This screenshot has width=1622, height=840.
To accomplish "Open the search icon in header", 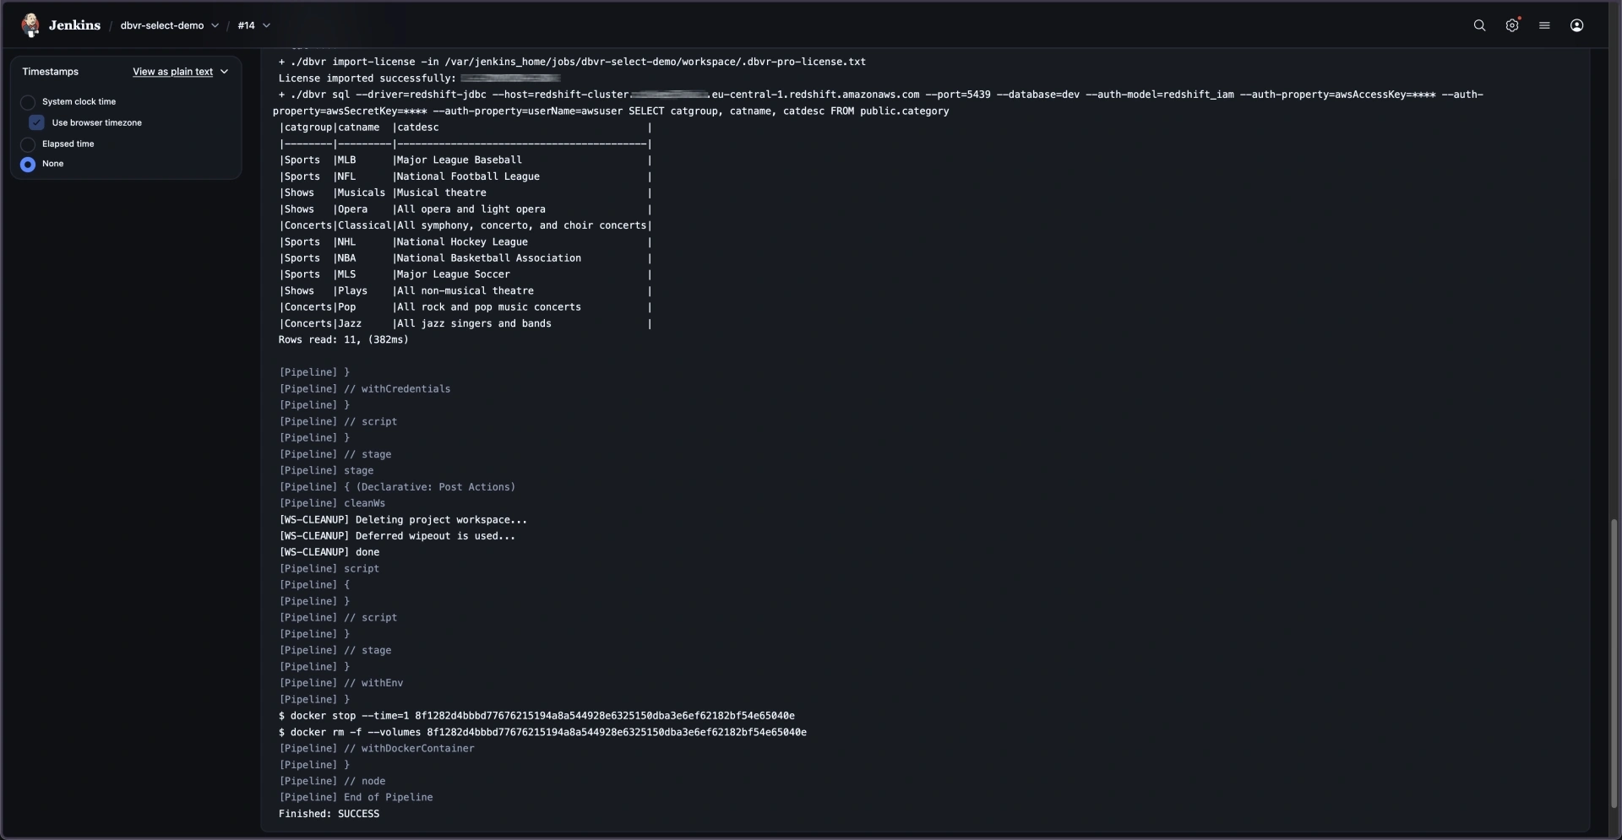I will point(1479,25).
